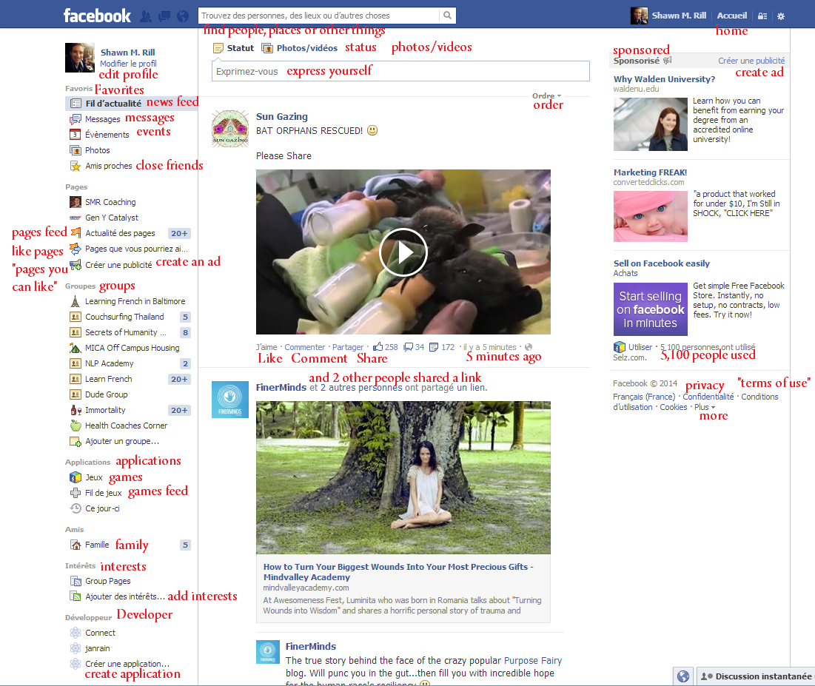Open Évènements calendar icon
Screen dimensions: 815x686
tap(76, 135)
